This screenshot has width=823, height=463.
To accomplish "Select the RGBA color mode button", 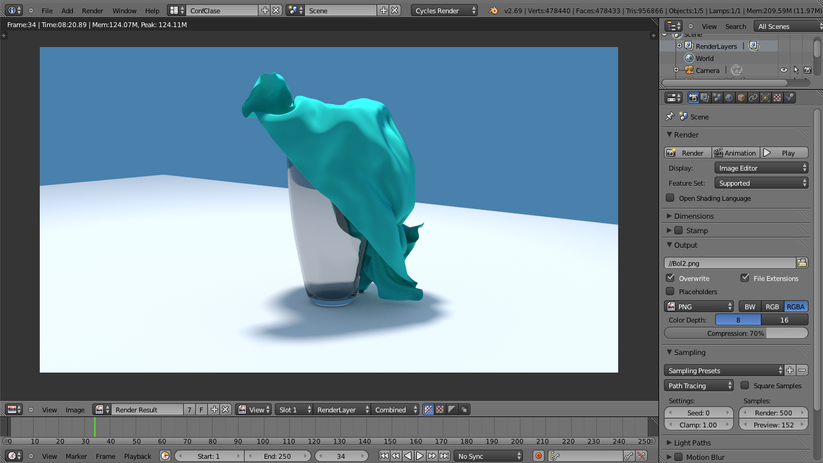I will point(795,306).
